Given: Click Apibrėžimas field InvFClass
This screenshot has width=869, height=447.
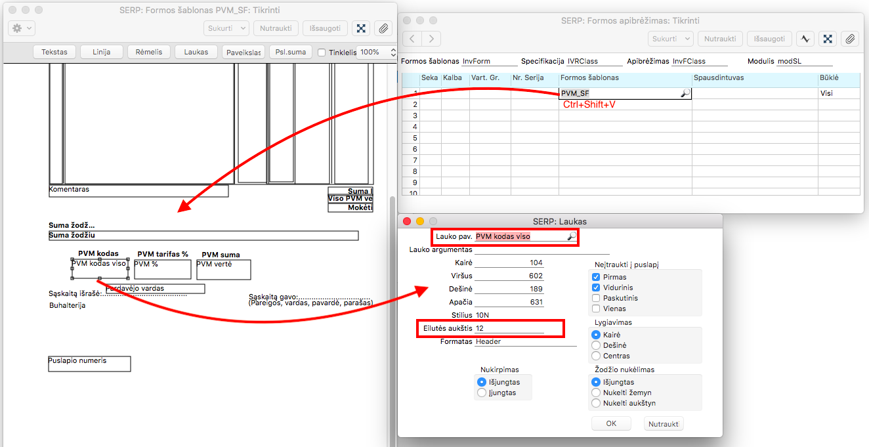Looking at the screenshot, I should pyautogui.click(x=700, y=61).
